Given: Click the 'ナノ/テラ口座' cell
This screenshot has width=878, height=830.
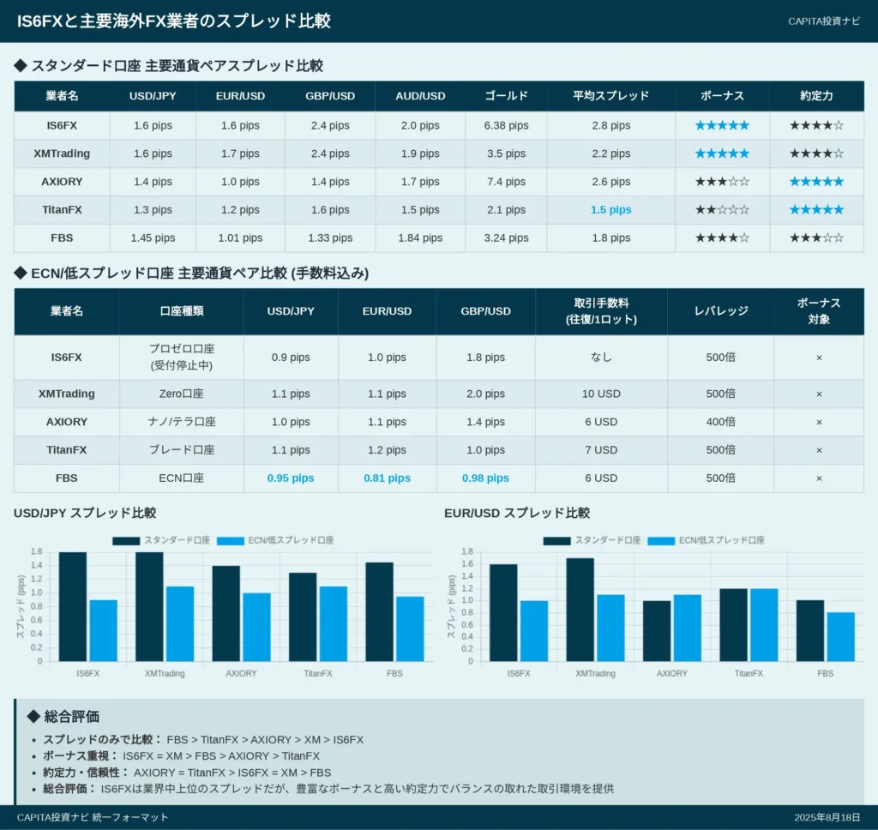Looking at the screenshot, I should tap(182, 422).
